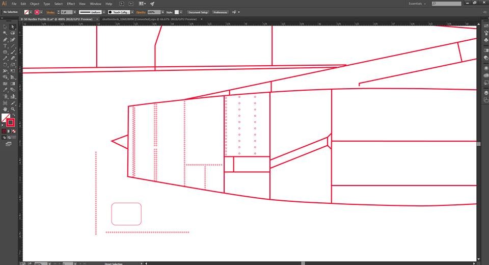Open the graphic Style dropdown
Viewport: 489px width, 265px height.
click(x=181, y=12)
